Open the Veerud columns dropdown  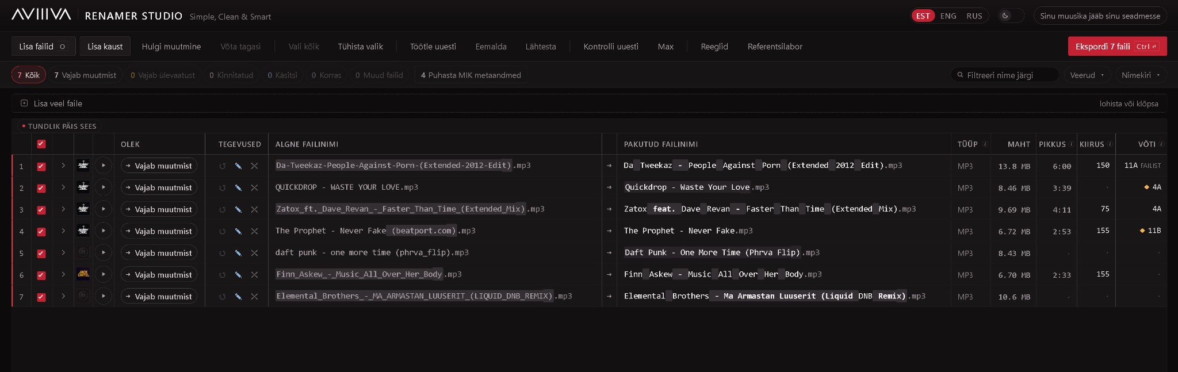click(1087, 75)
